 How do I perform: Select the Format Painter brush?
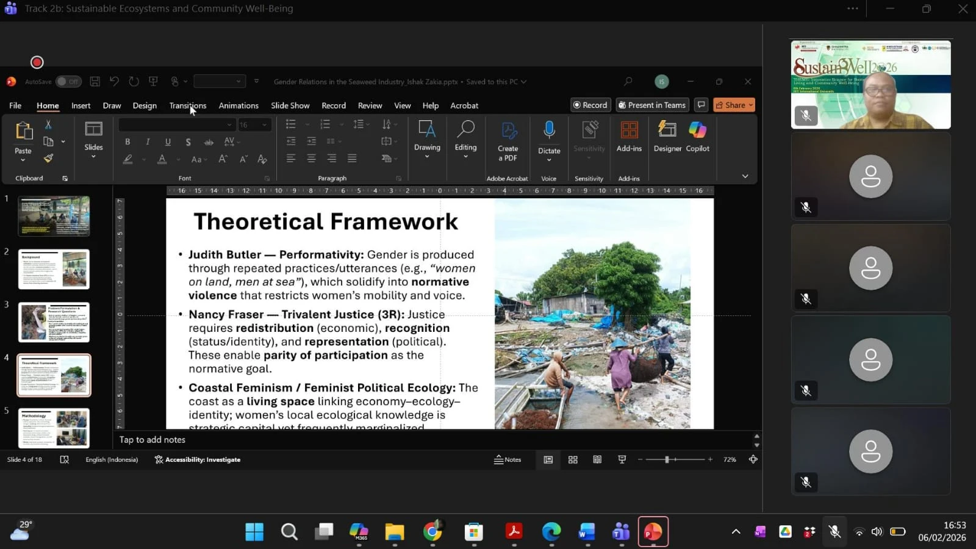tap(48, 159)
